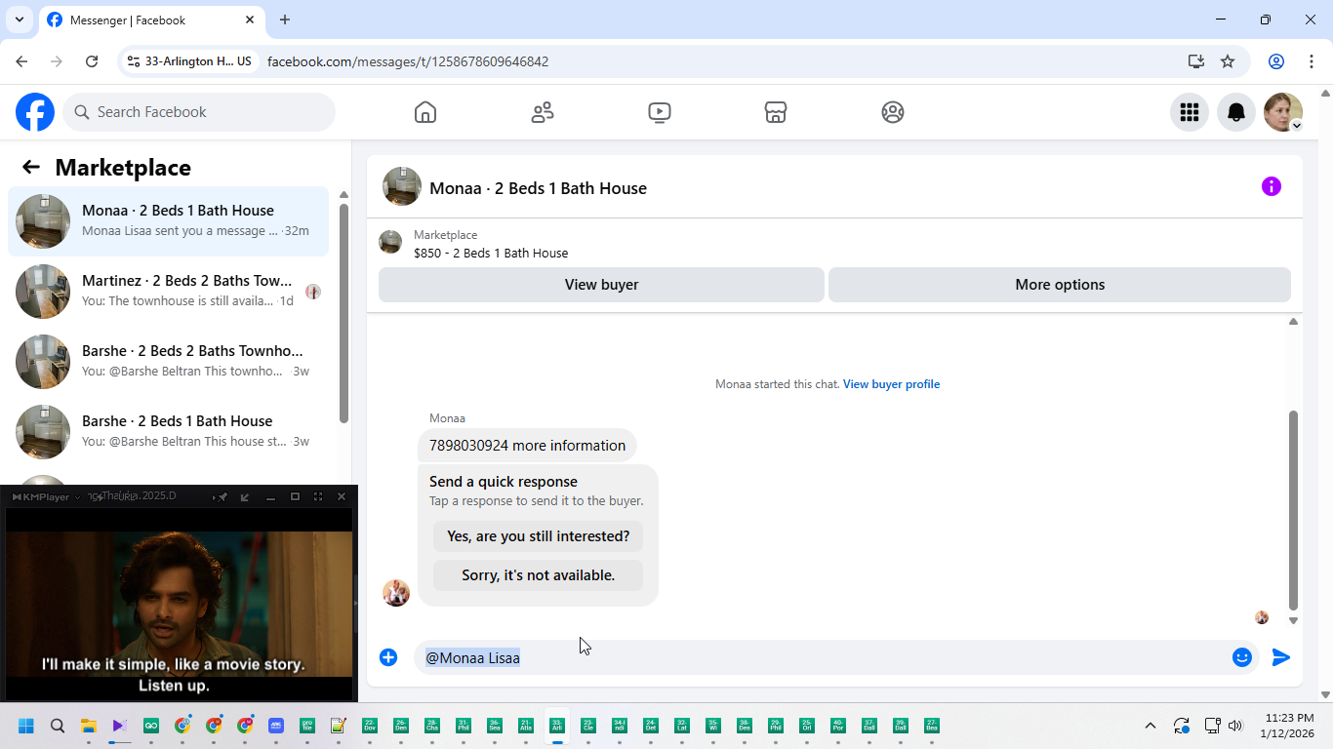Open the Groups tab icon
Image resolution: width=1333 pixels, height=749 pixels.
[893, 112]
